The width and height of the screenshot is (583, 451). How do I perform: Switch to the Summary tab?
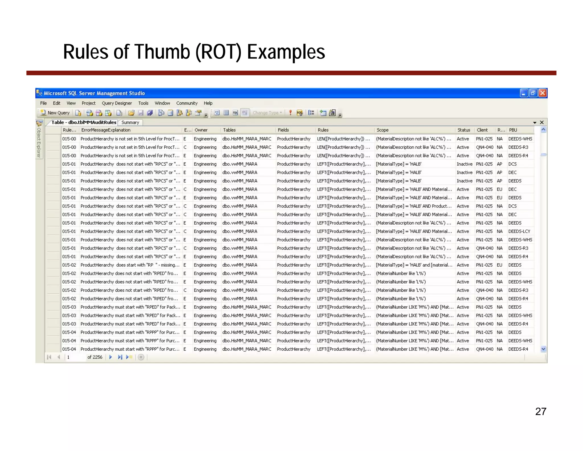click(130, 123)
